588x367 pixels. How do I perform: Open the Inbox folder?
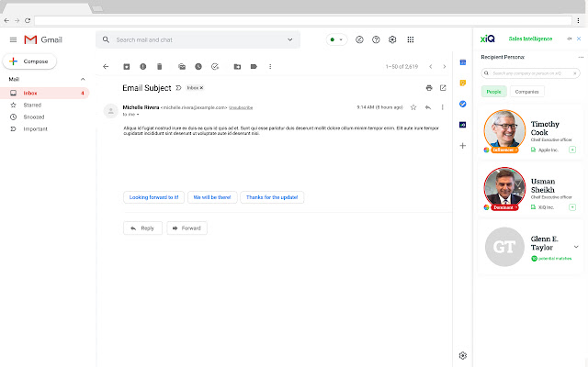45,93
